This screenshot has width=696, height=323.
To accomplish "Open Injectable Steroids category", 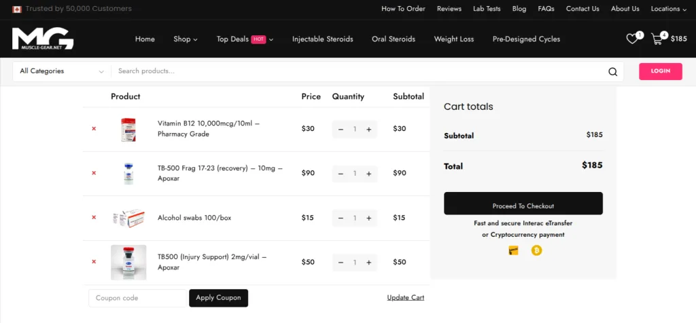I will pos(323,39).
